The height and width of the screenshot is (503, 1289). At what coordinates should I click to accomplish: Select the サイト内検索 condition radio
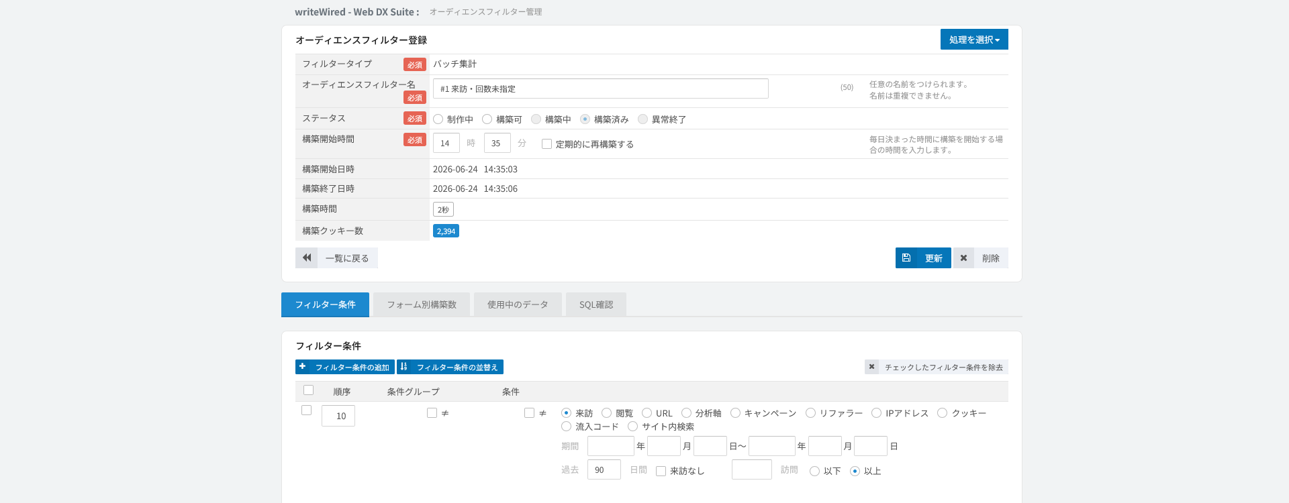[x=632, y=427]
